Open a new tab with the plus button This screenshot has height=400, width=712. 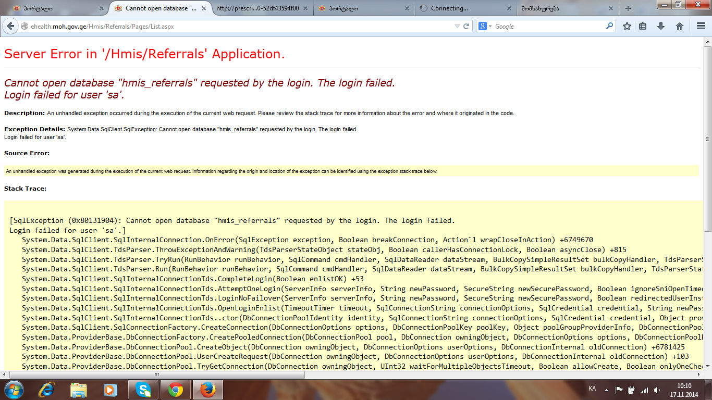(x=628, y=8)
